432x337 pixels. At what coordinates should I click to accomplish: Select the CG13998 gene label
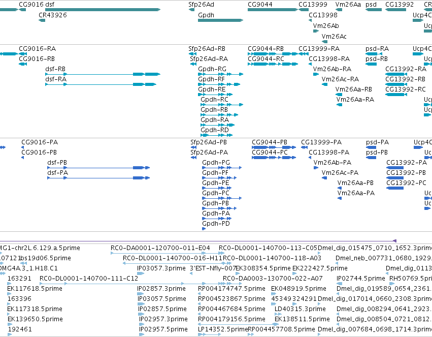[323, 15]
